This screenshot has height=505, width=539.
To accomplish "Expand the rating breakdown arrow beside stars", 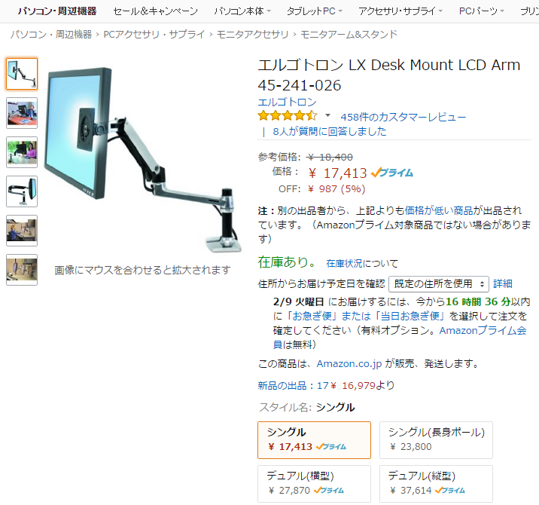I will pos(327,115).
